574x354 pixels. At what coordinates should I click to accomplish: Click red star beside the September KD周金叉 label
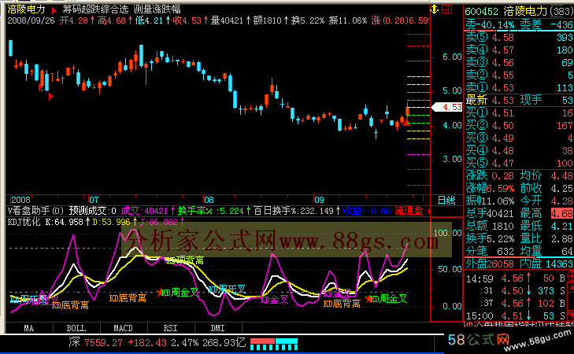(x=368, y=299)
